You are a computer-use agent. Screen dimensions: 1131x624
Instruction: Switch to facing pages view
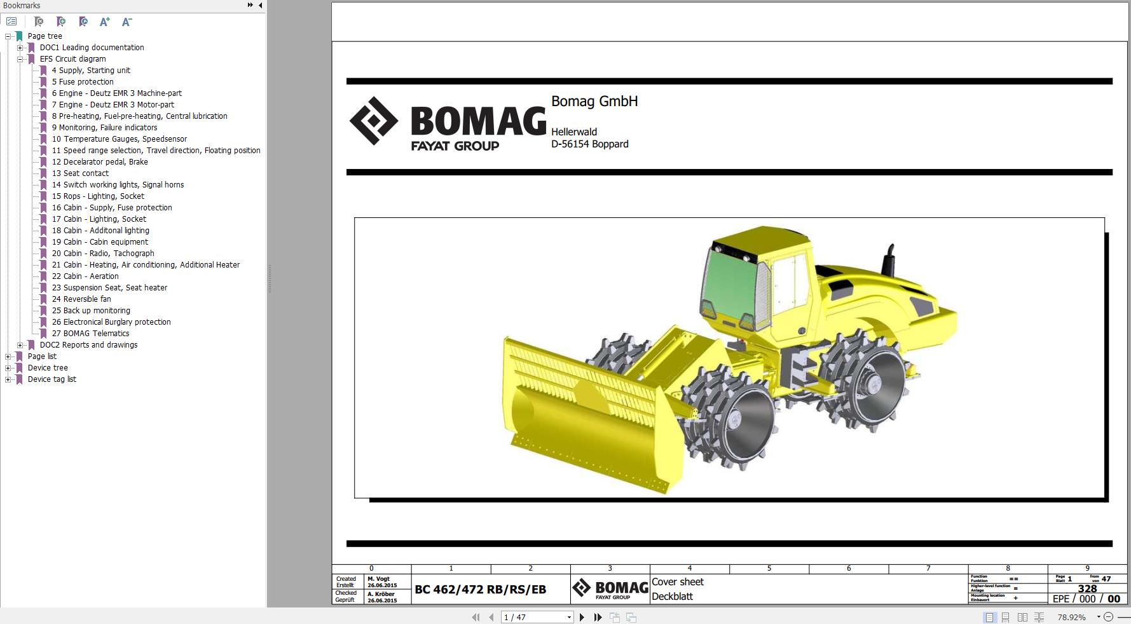tap(1022, 617)
